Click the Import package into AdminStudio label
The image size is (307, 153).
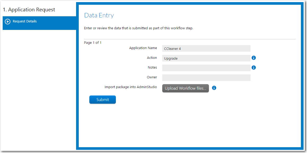click(131, 87)
